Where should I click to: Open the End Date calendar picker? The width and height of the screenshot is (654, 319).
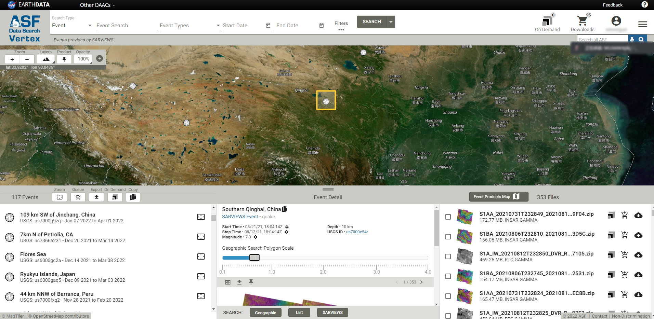[x=322, y=26]
